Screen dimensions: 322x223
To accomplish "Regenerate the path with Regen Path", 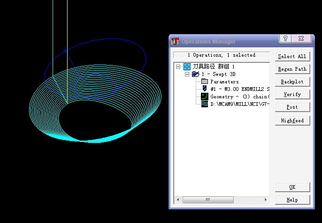I will (x=292, y=69).
